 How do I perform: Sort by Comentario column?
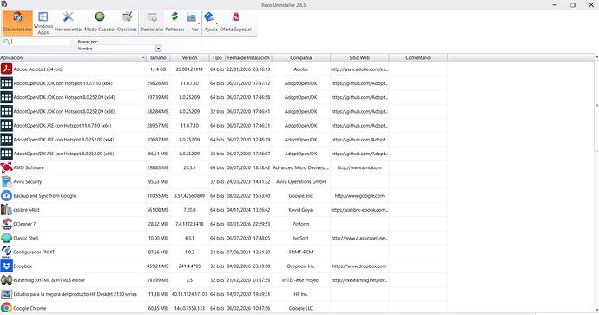[x=418, y=57]
